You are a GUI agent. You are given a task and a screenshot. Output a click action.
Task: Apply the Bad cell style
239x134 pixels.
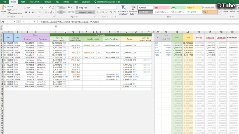point(162,7)
